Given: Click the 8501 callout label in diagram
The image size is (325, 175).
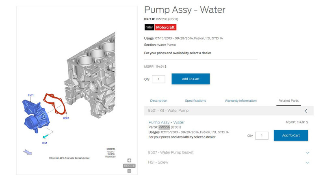Looking at the screenshot, I should (30, 95).
